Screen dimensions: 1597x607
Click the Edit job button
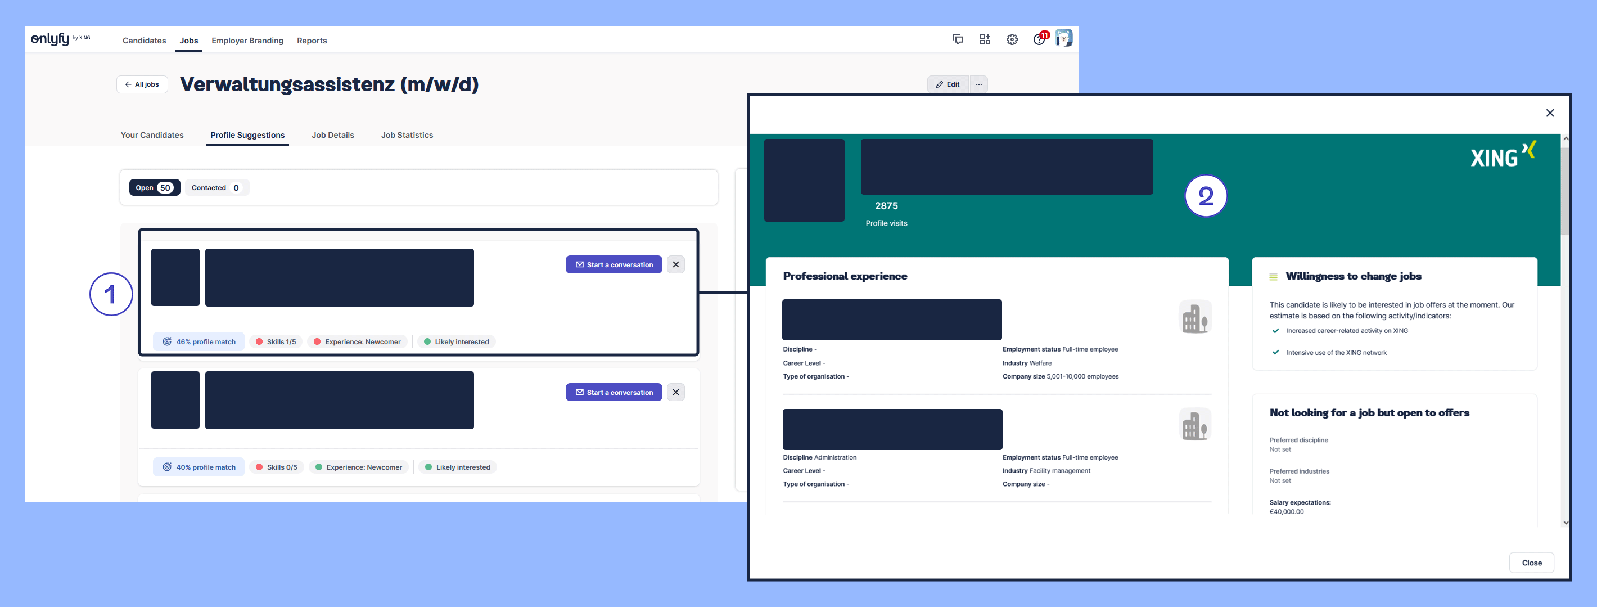[x=948, y=84]
